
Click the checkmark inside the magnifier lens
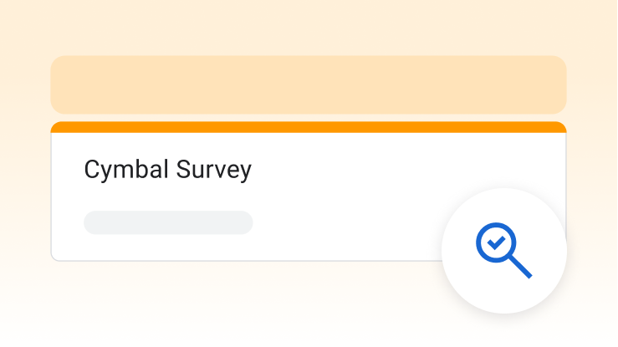497,243
